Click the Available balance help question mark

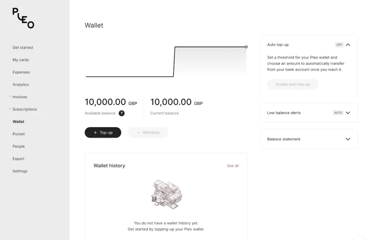coord(122,113)
